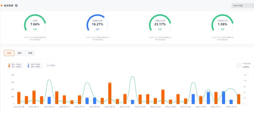Image resolution: width=254 pixels, height=114 pixels.
Task: Click the 优秀 label under 1.58%
Action: pyautogui.click(x=223, y=29)
